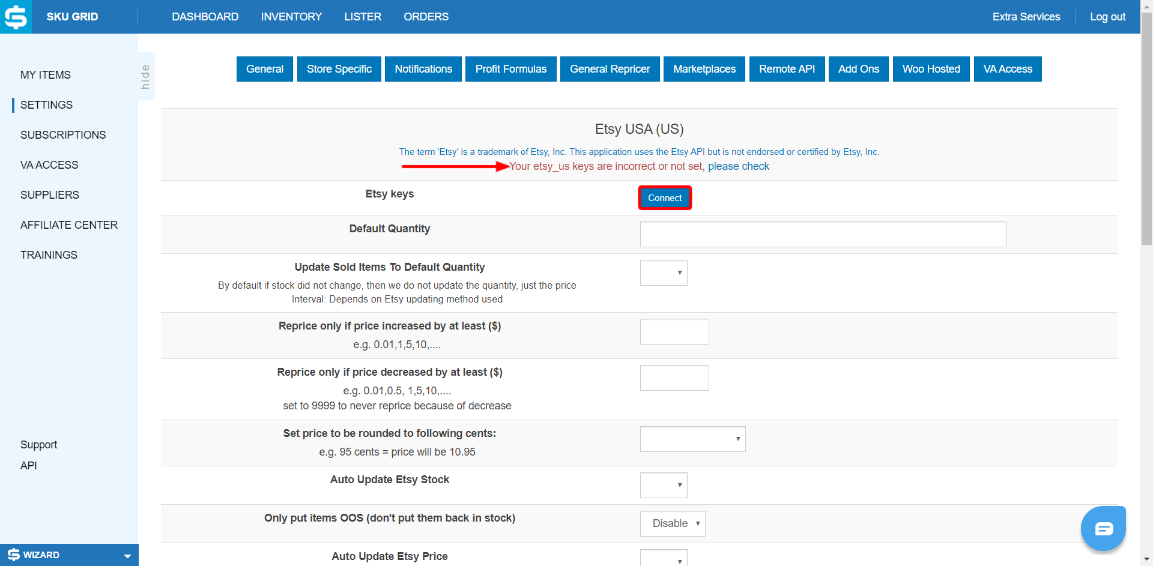Switch to the General Repricer tab
This screenshot has height=566, width=1153.
[x=610, y=69]
